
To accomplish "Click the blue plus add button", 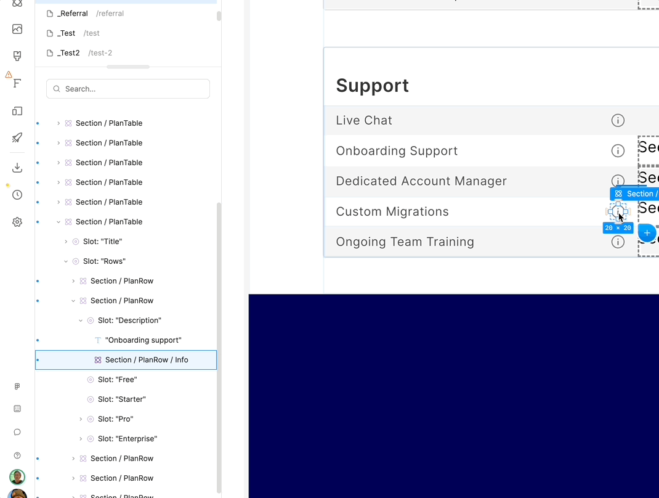I will 647,233.
